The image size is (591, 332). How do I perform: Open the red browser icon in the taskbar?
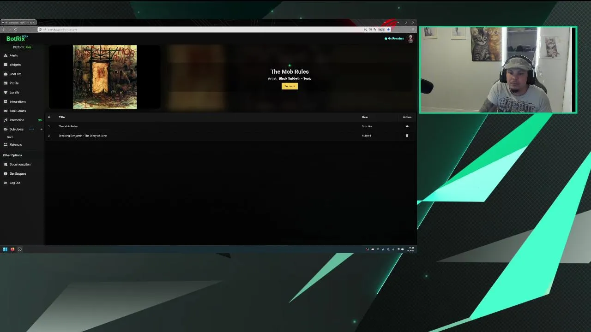coord(12,249)
